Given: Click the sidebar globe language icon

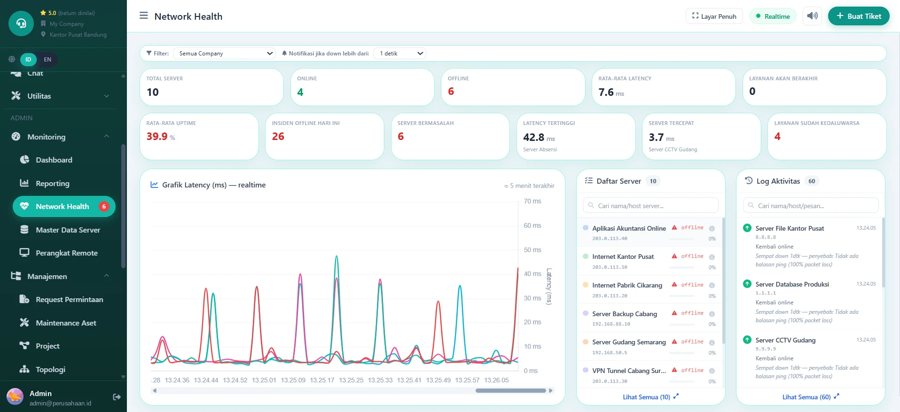Looking at the screenshot, I should coord(12,60).
